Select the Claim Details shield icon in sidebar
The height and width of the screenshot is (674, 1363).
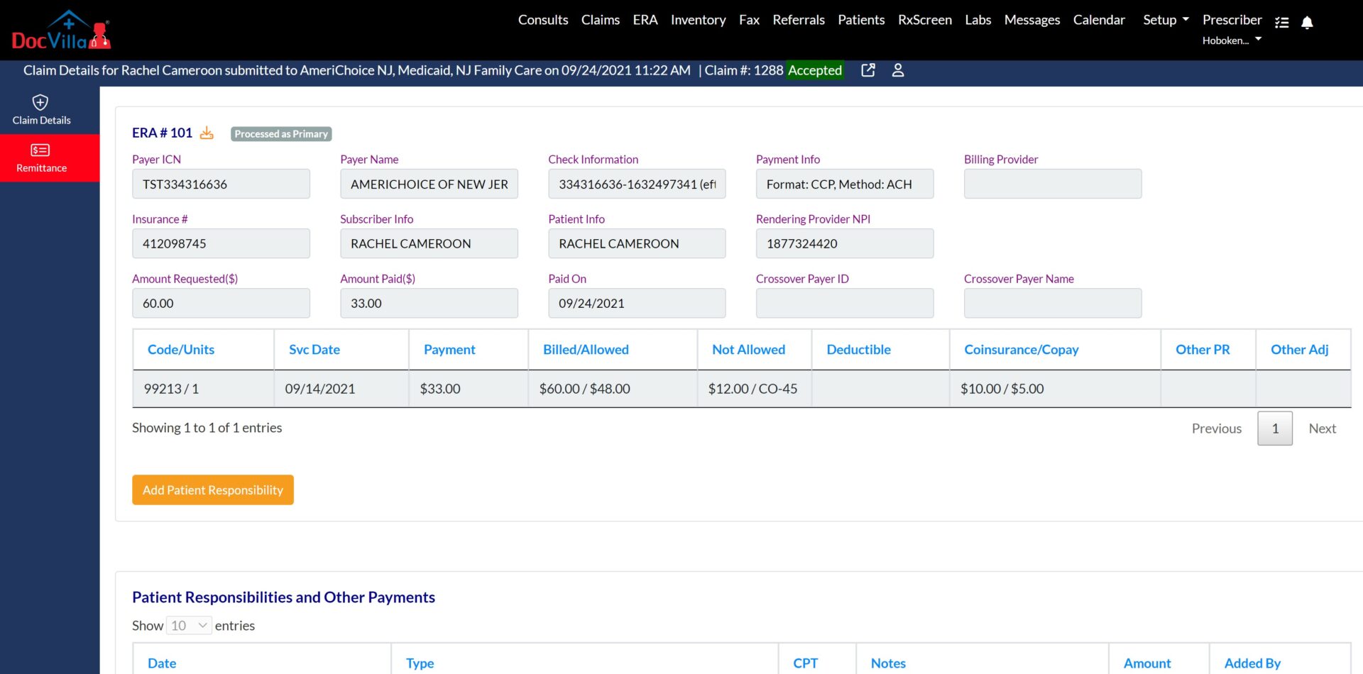coord(40,102)
